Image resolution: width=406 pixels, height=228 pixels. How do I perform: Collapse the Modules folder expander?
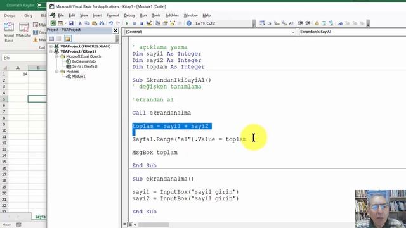point(56,72)
